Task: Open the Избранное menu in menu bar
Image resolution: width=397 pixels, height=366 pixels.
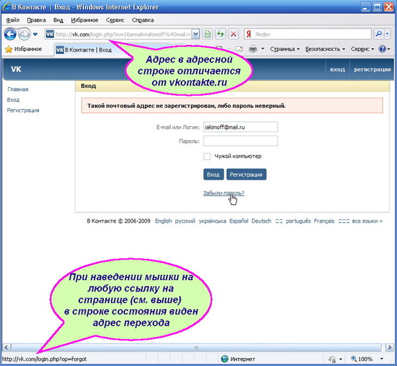Action: pos(84,20)
